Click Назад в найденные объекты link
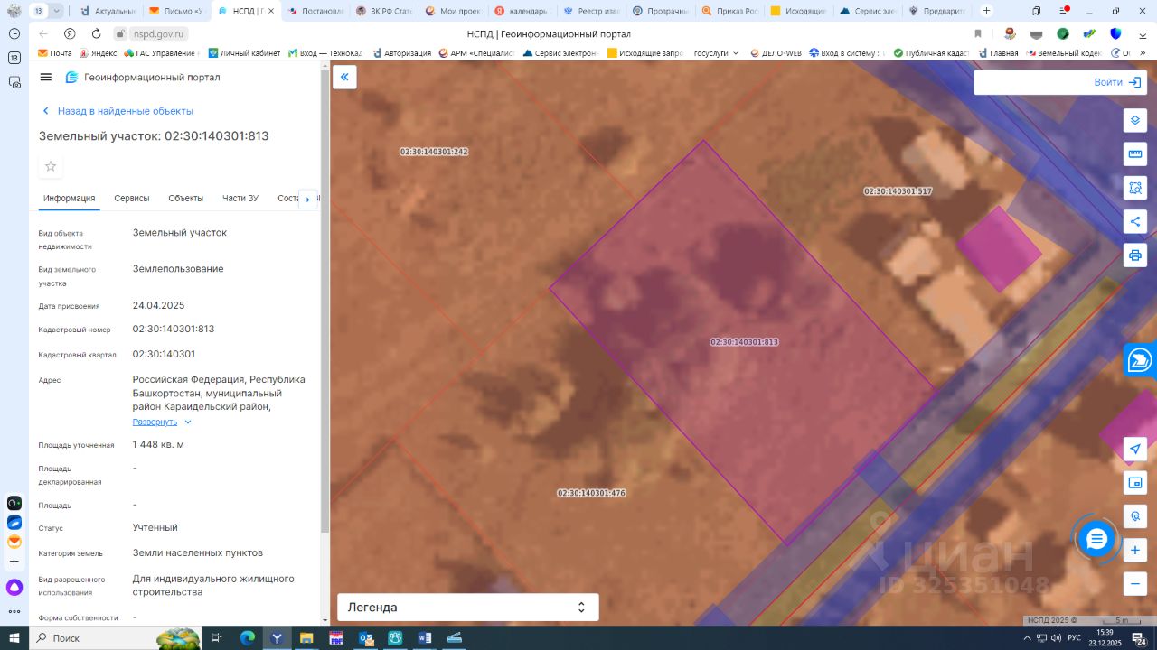 coord(118,111)
